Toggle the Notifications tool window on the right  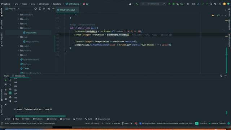(230, 40)
